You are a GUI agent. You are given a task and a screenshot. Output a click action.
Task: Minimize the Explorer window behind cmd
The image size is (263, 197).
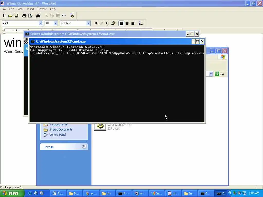point(213,51)
